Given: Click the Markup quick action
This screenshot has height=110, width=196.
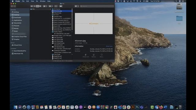Looking at the screenshot, I should (94, 56).
